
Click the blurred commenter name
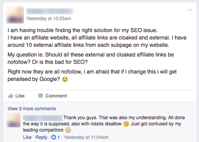[43, 118]
